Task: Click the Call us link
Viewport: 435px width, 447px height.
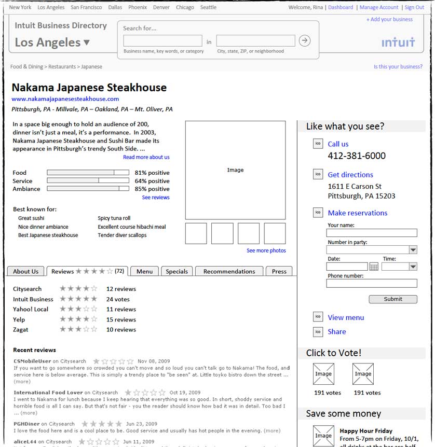Action: pyautogui.click(x=338, y=144)
